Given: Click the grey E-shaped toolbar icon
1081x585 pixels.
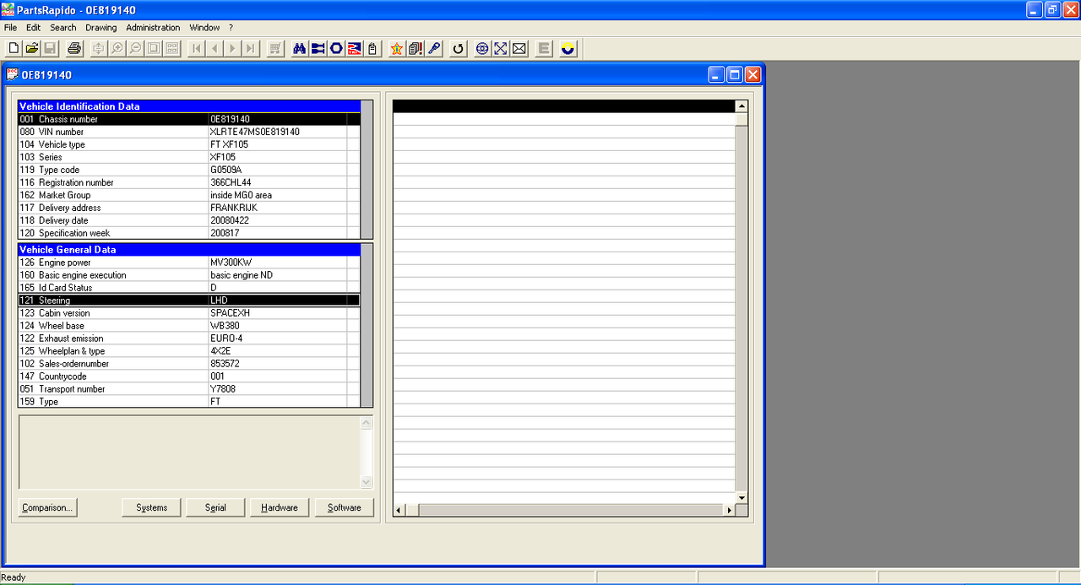Looking at the screenshot, I should coord(544,49).
